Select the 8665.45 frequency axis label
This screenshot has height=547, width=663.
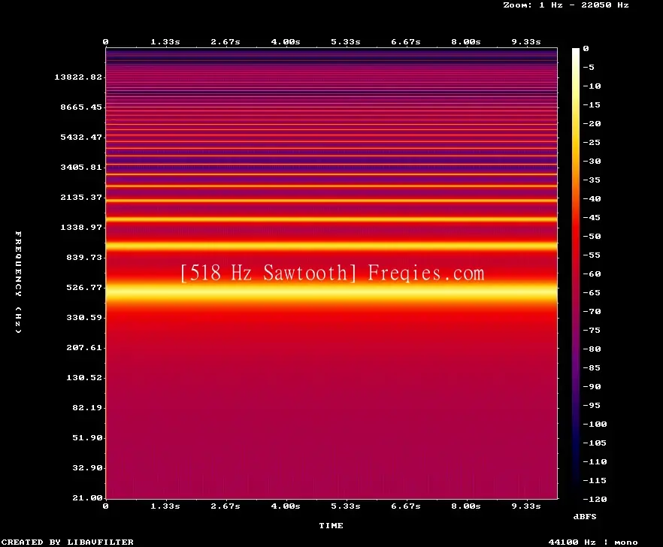[81, 107]
